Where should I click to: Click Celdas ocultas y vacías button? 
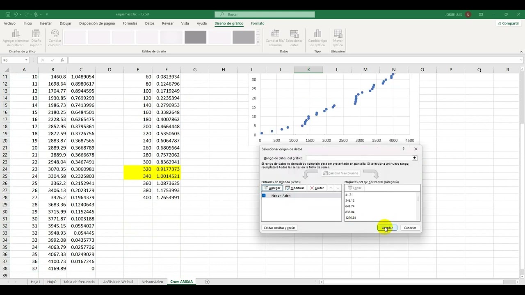[x=280, y=228]
